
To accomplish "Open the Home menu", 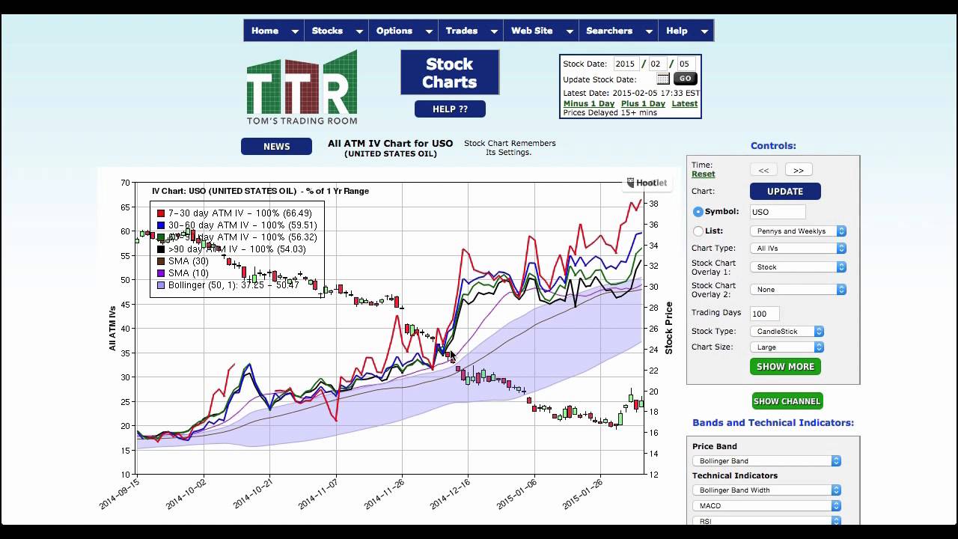I will coord(265,31).
